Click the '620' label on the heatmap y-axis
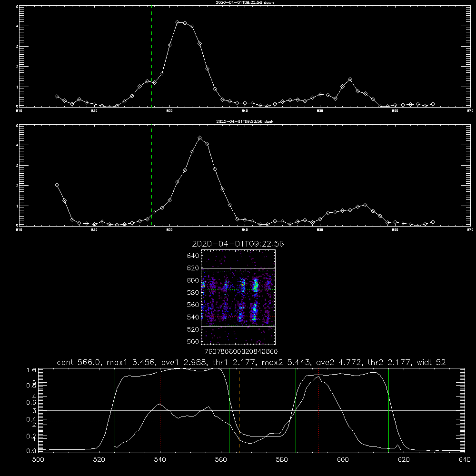Screen dimensions: 476x476 [x=193, y=268]
